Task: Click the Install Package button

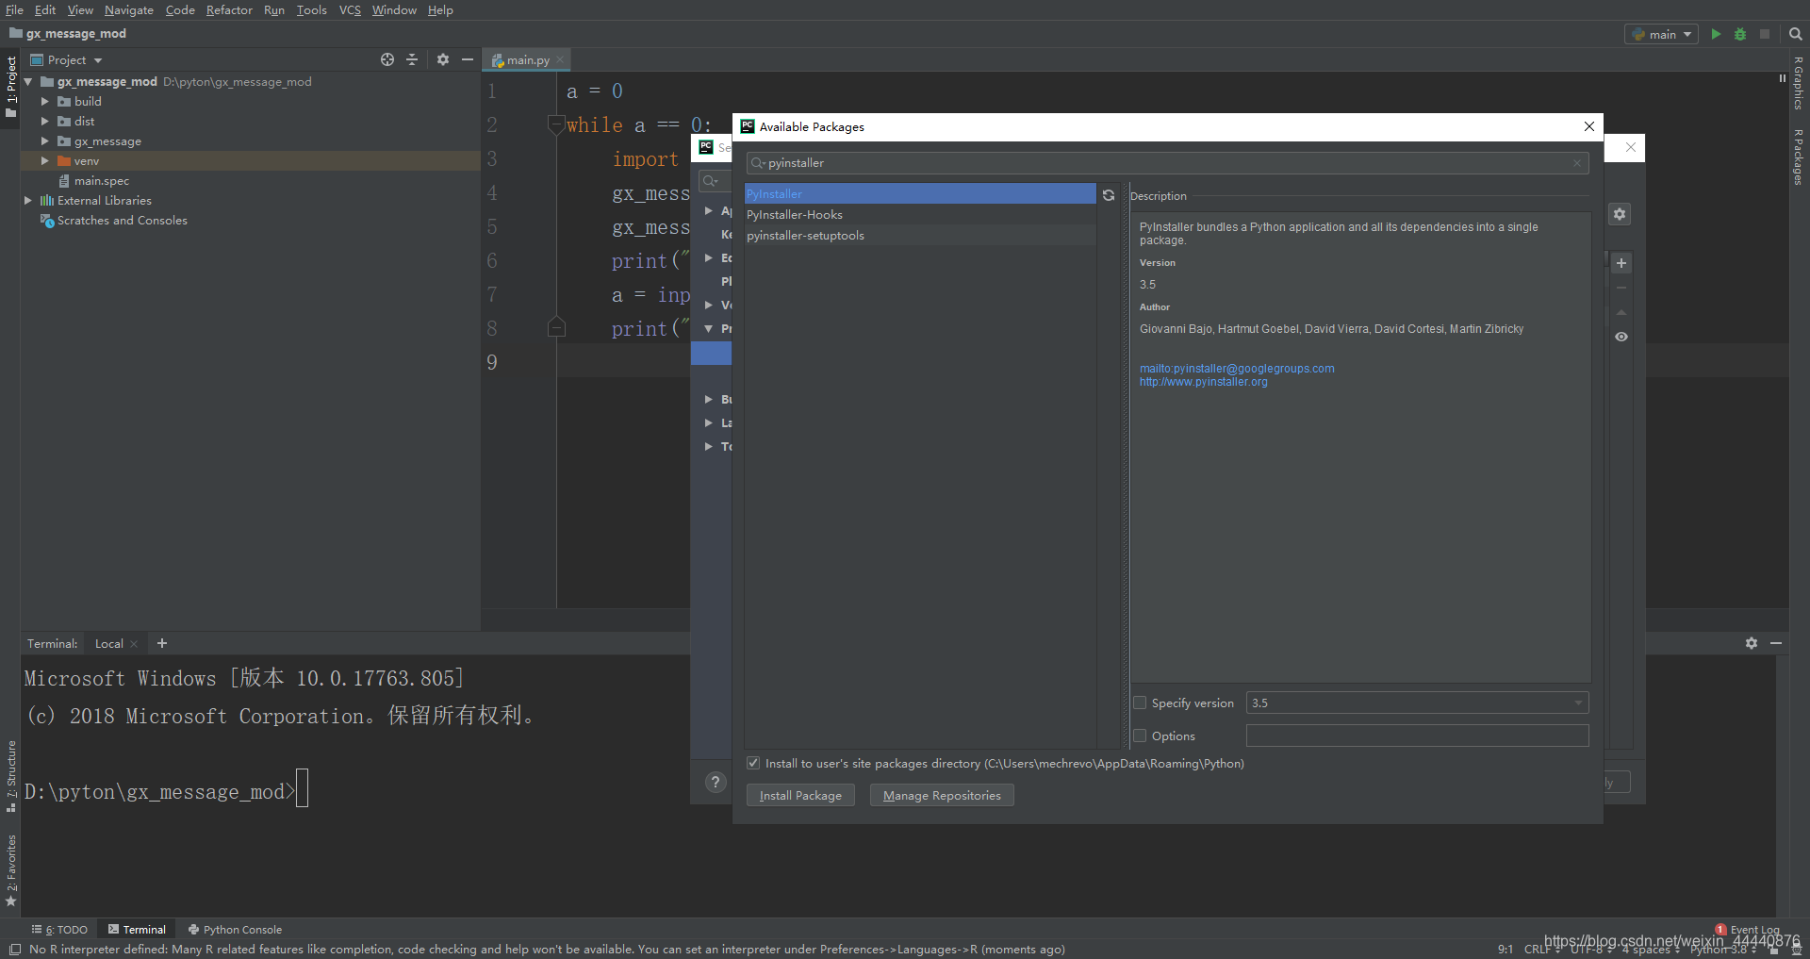Action: pos(800,796)
